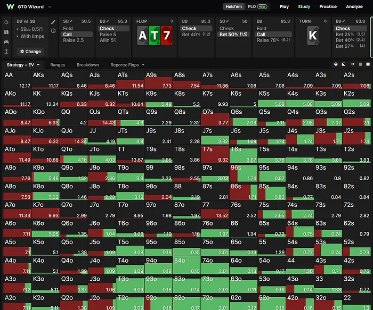Select the T3o hand cell
The width and height of the screenshot is (373, 310).
pyautogui.click(x=130, y=284)
